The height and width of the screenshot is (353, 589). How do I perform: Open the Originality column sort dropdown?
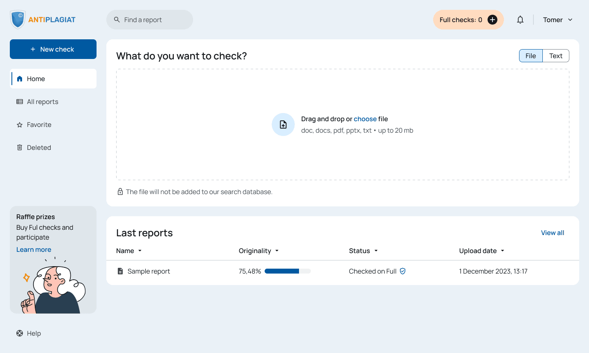point(277,251)
